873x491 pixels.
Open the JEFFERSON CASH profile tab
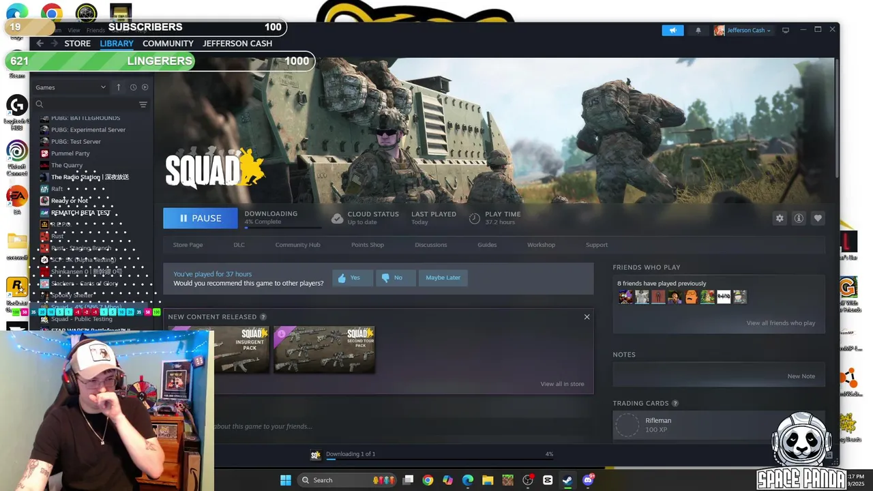click(237, 43)
